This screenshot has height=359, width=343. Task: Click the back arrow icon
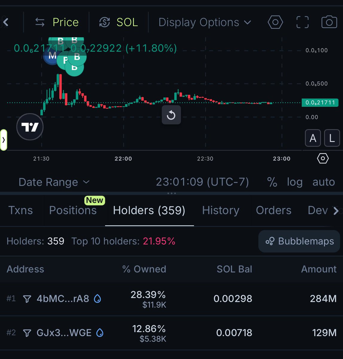click(x=6, y=22)
